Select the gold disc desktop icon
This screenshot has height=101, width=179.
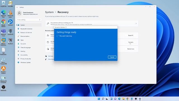pos(10,4)
